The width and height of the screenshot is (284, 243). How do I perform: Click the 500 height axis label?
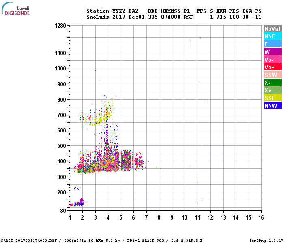tap(62, 146)
